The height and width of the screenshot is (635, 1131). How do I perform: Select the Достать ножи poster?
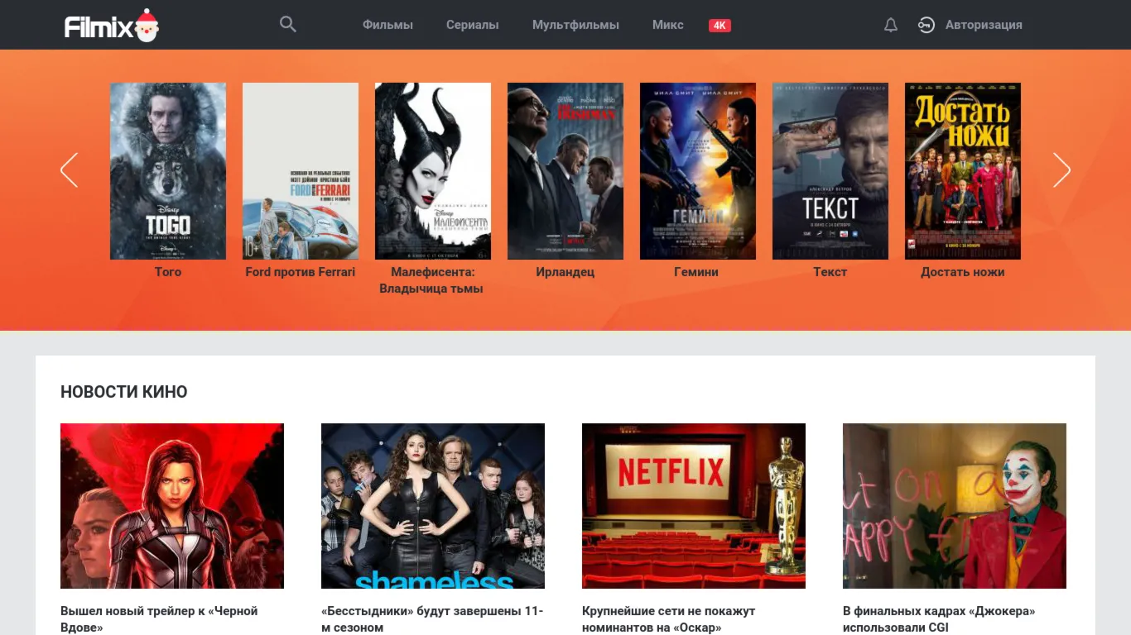(x=963, y=171)
